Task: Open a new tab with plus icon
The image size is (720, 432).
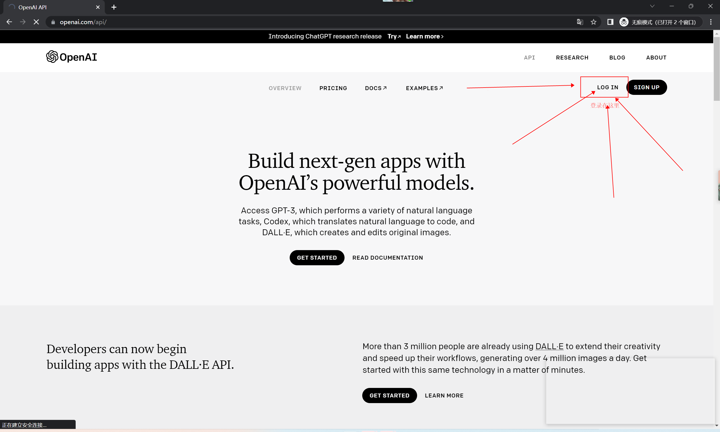Action: click(114, 7)
